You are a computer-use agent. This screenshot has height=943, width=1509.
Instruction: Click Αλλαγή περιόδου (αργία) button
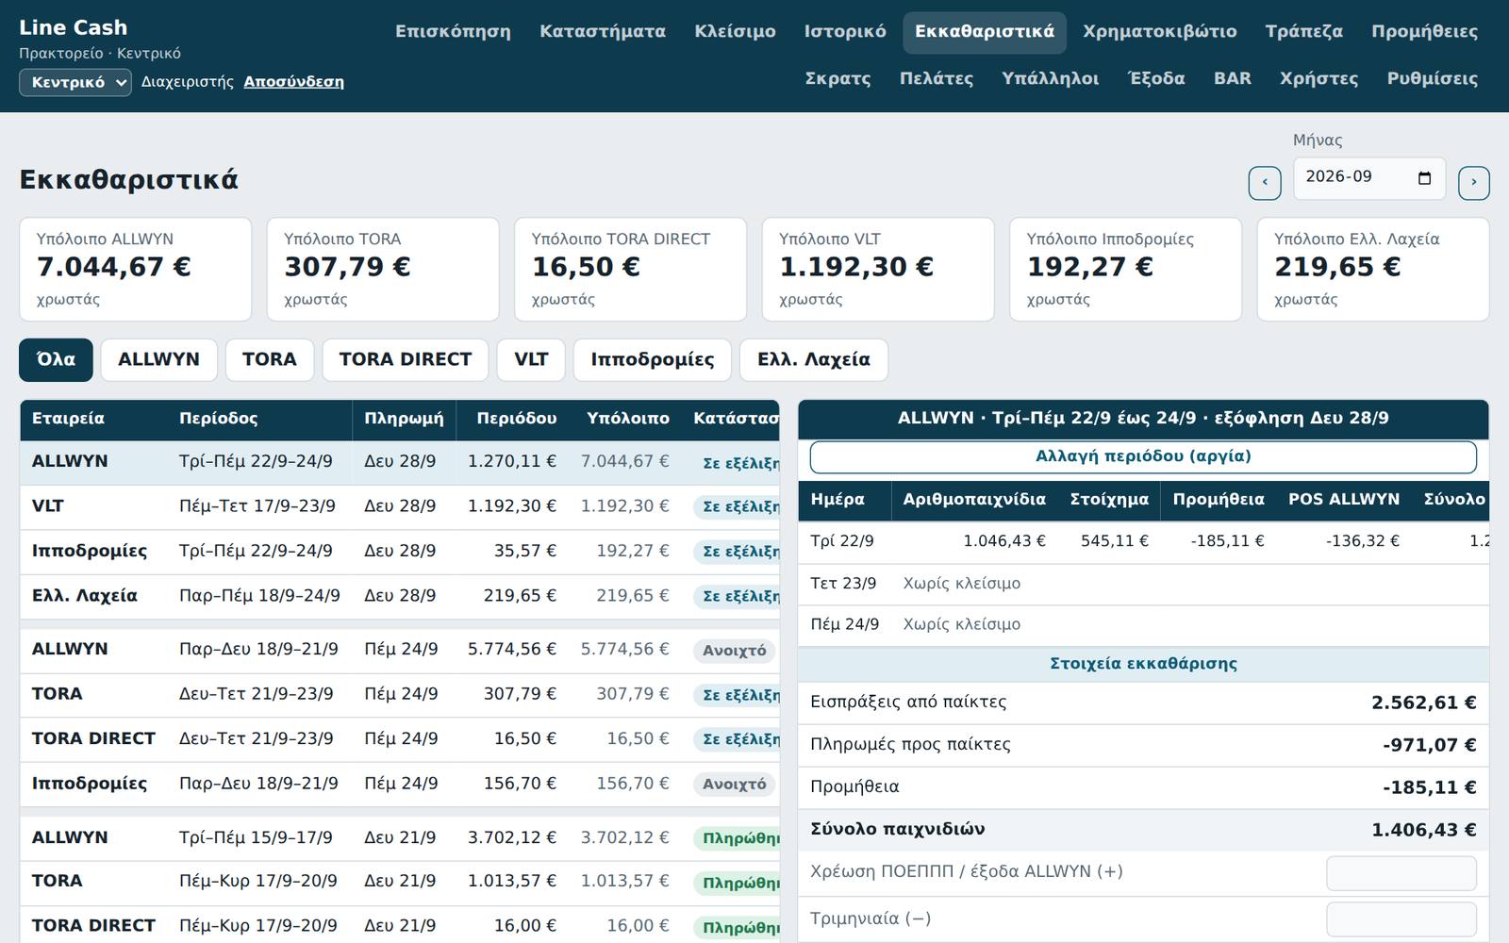[x=1143, y=457]
